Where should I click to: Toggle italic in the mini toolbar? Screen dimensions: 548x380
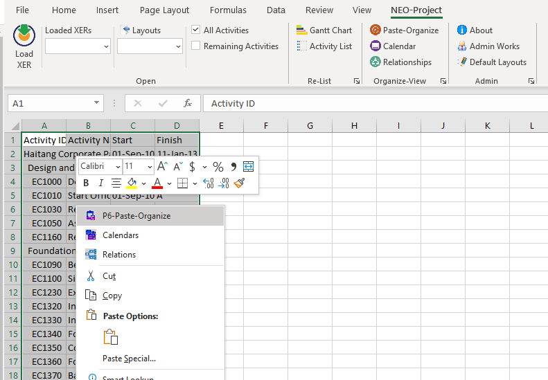click(100, 183)
